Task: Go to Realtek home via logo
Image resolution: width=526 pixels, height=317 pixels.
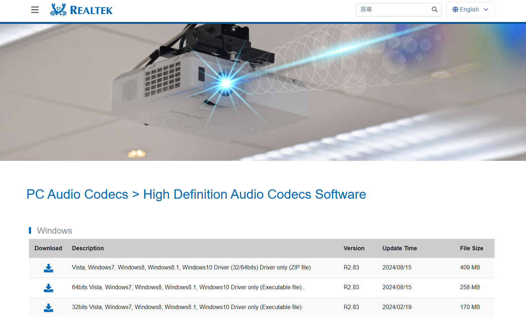Action: [81, 10]
